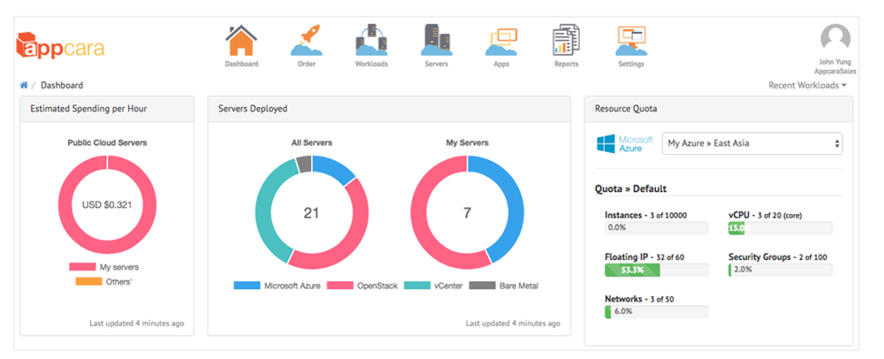The height and width of the screenshot is (359, 884).
Task: Open the Reports document icon
Action: pos(566,41)
